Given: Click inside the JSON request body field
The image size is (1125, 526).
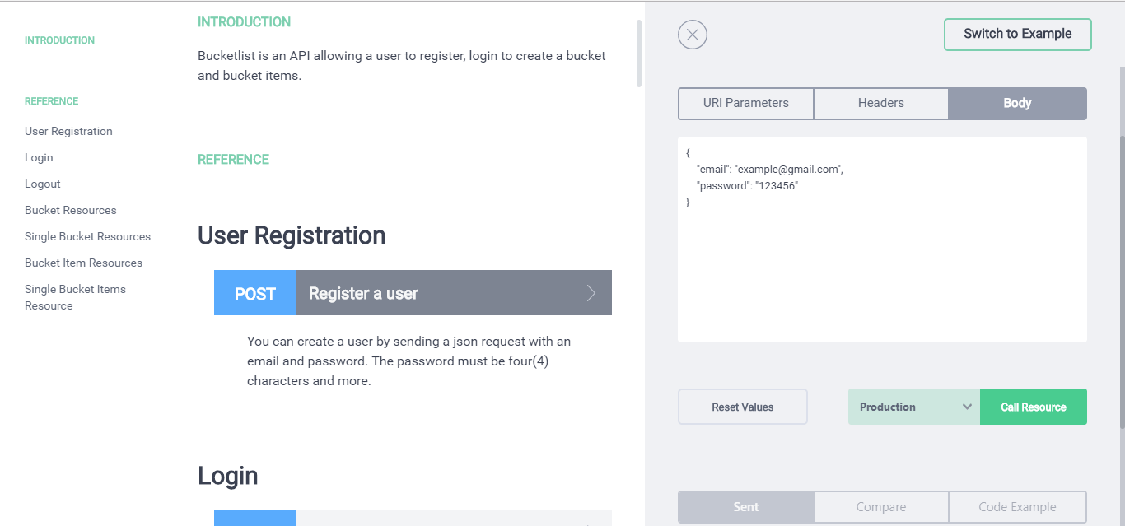Looking at the screenshot, I should [x=881, y=239].
